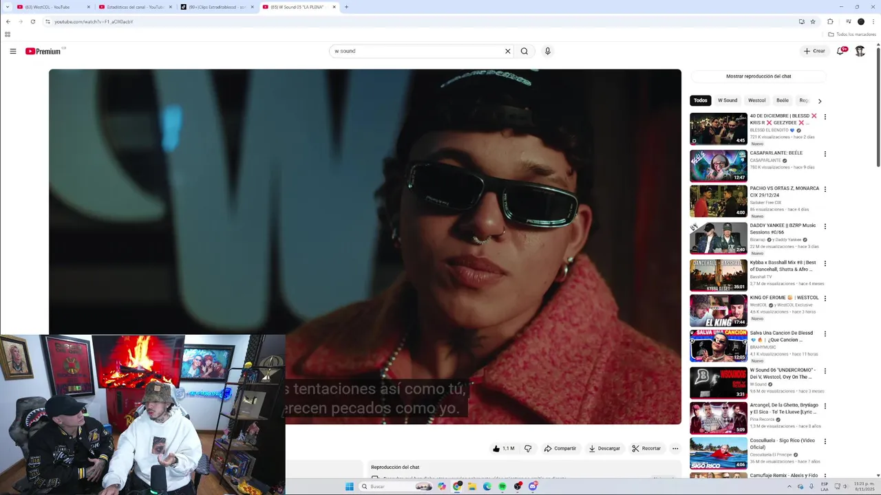Select the Beéle filter chip
Screen dimensions: 881x495
[783, 100]
